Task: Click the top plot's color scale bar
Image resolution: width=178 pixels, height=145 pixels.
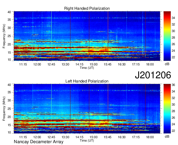Action: (167, 36)
